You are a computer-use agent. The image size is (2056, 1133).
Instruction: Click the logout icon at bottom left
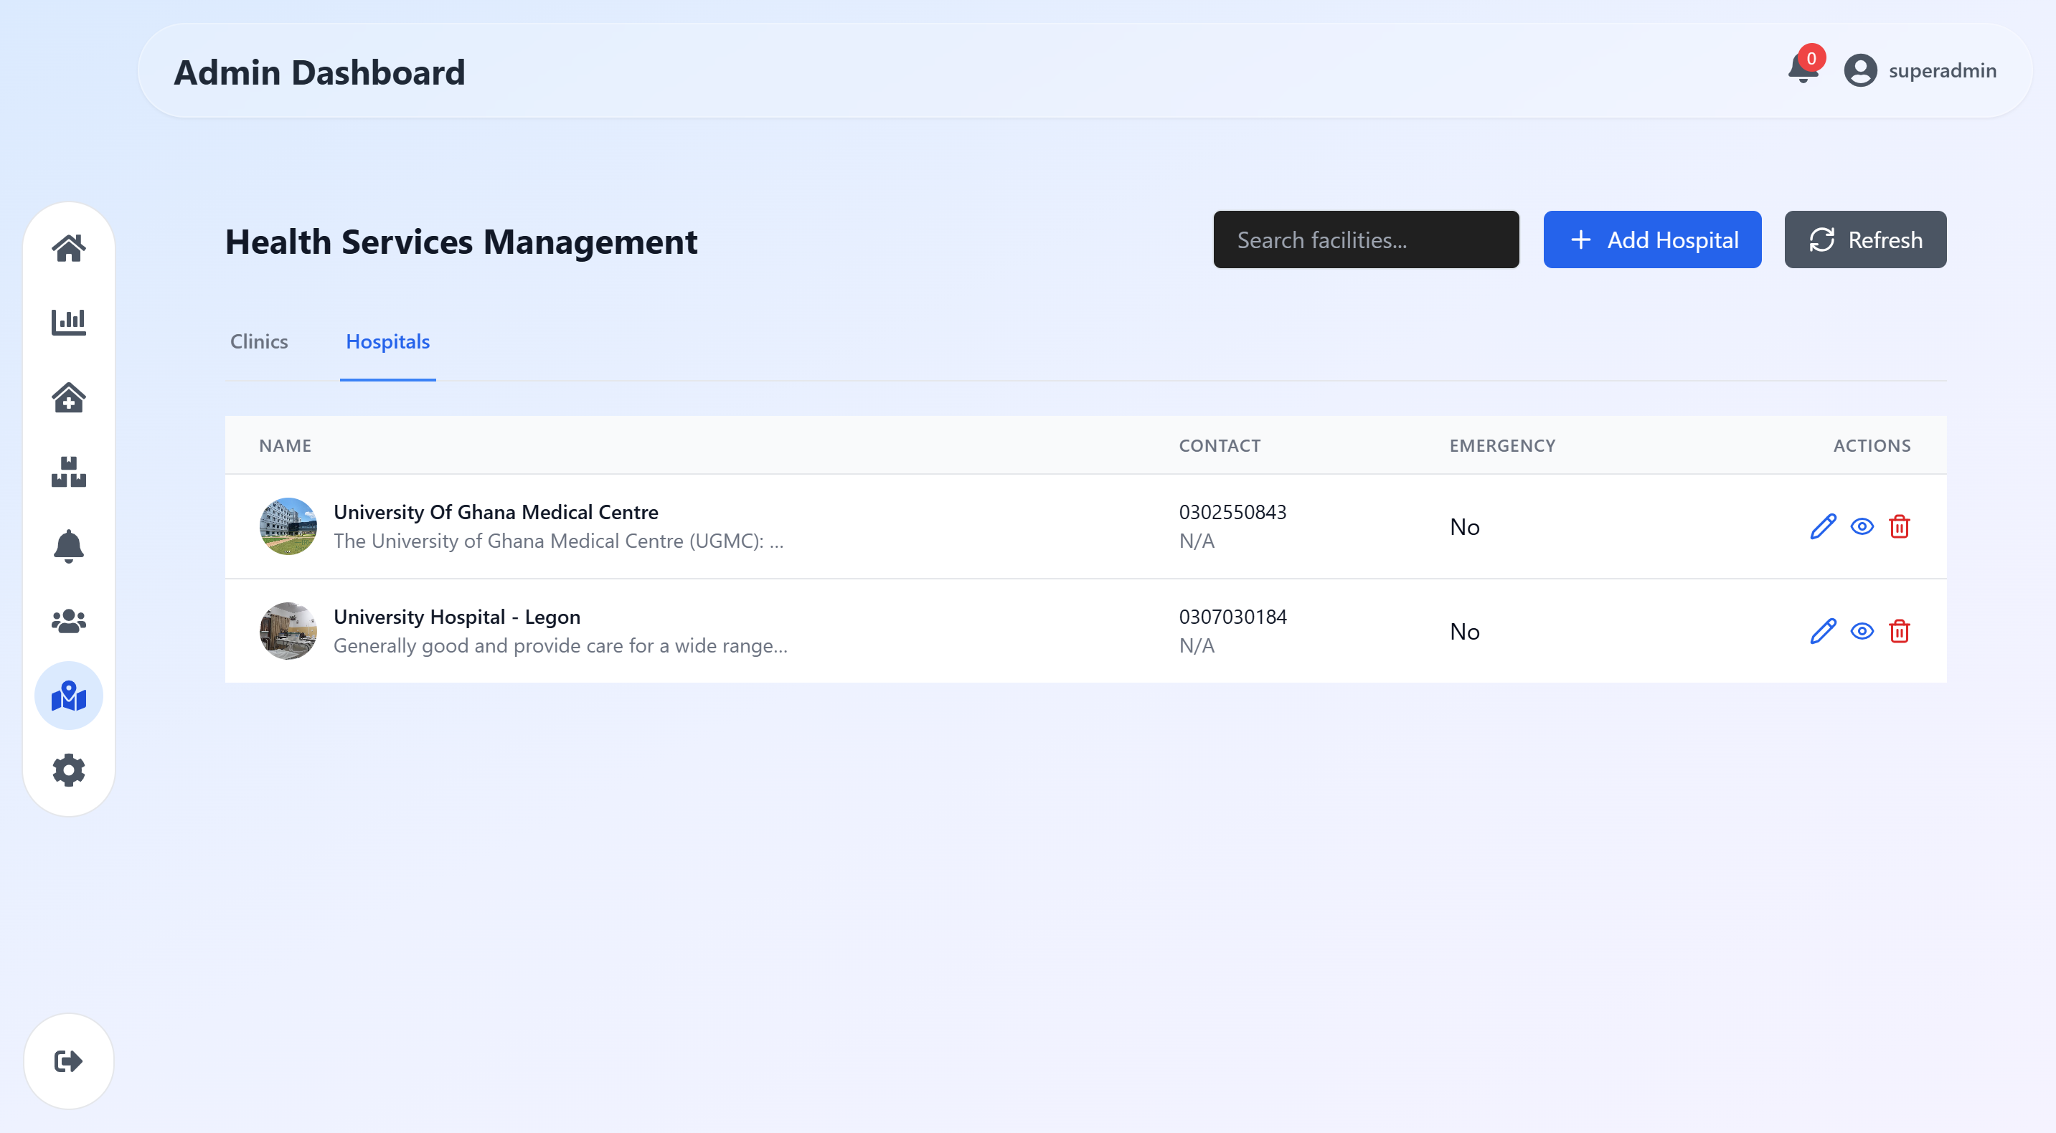[x=69, y=1061]
